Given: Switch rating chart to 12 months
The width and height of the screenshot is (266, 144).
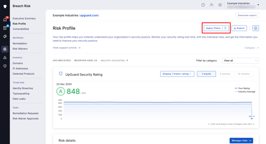Looking at the screenshot, I should 244,74.
